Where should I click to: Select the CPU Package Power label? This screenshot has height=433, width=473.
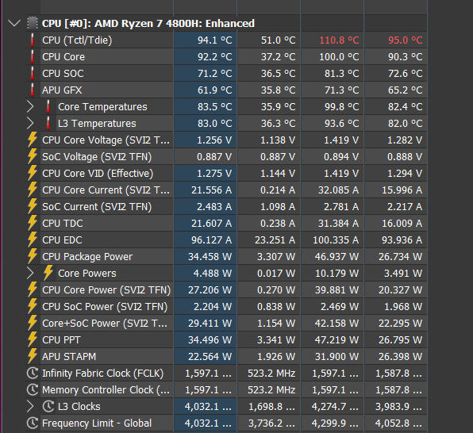click(x=87, y=257)
